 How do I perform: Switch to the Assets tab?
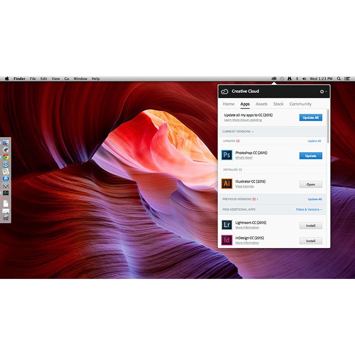261,104
